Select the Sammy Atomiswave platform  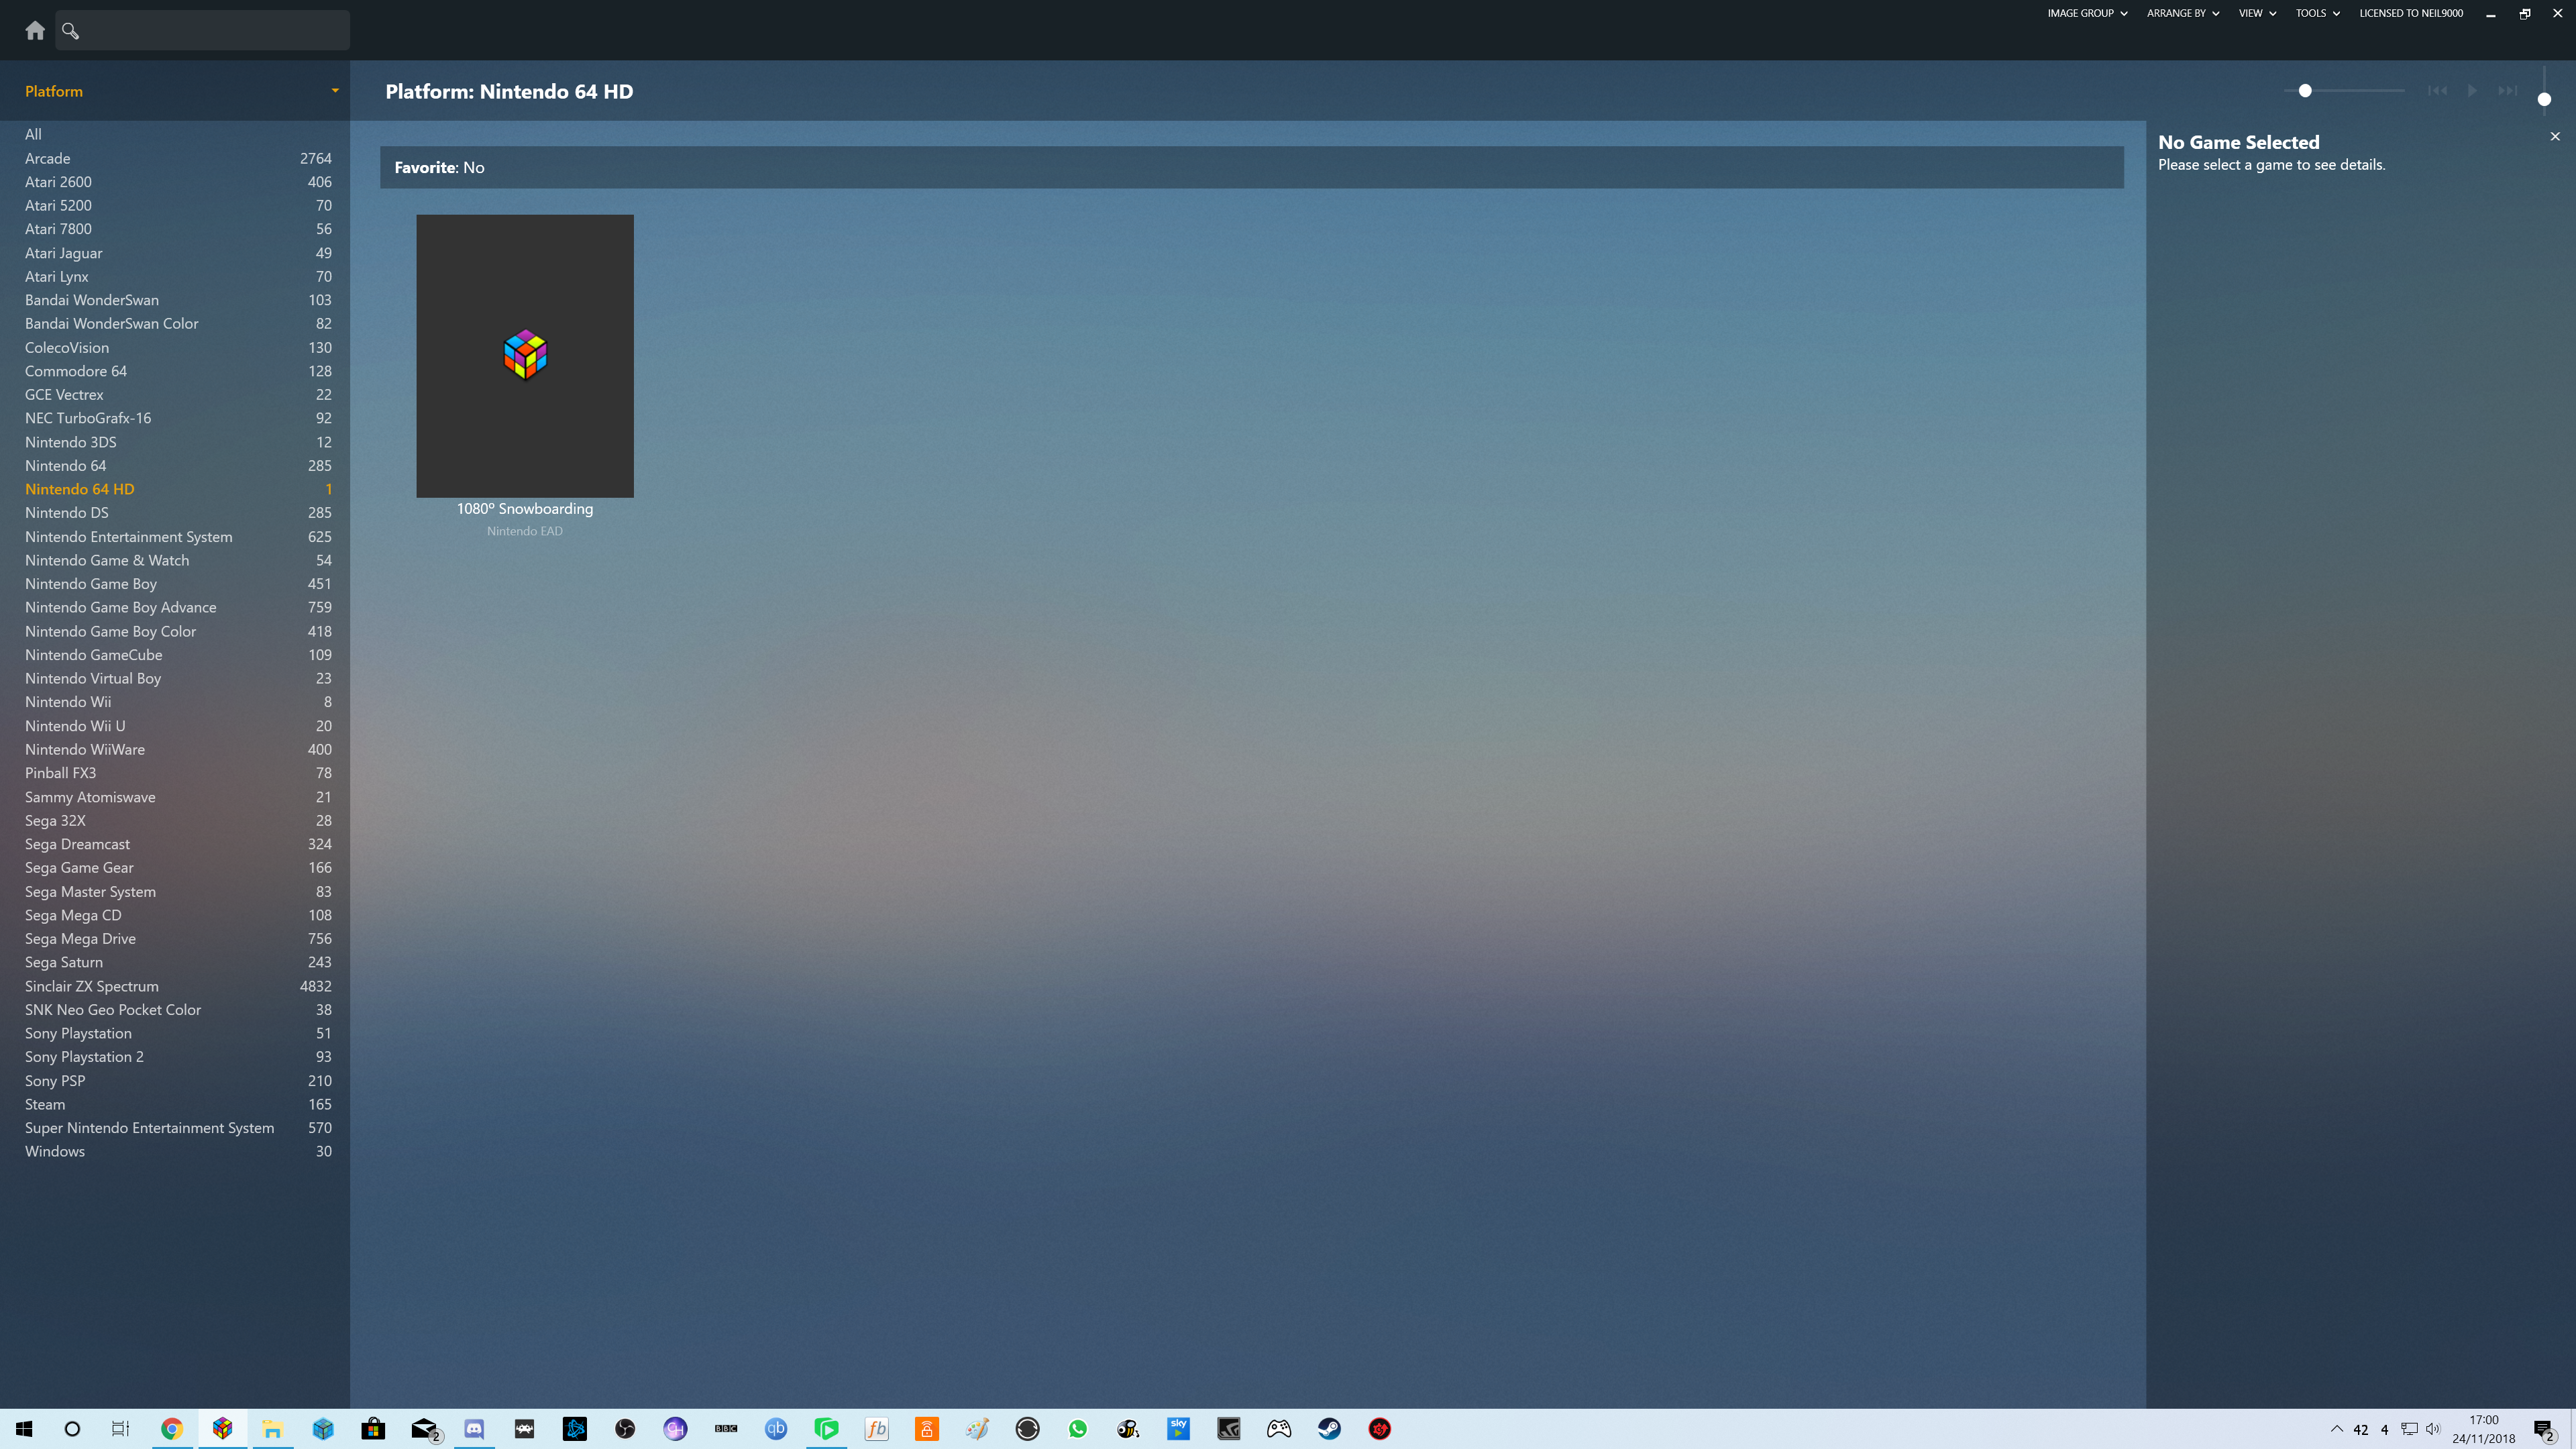click(x=175, y=797)
